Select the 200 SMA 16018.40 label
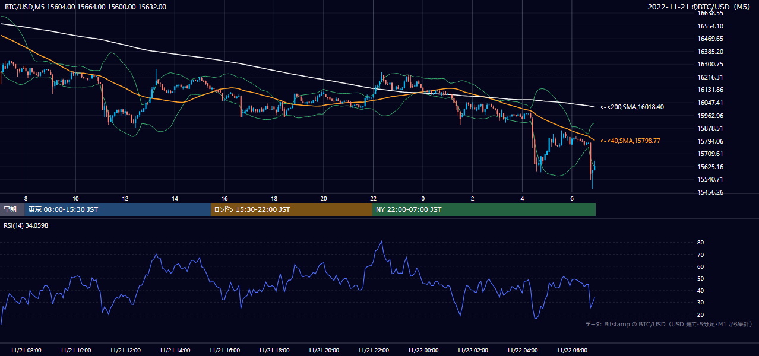 click(632, 107)
